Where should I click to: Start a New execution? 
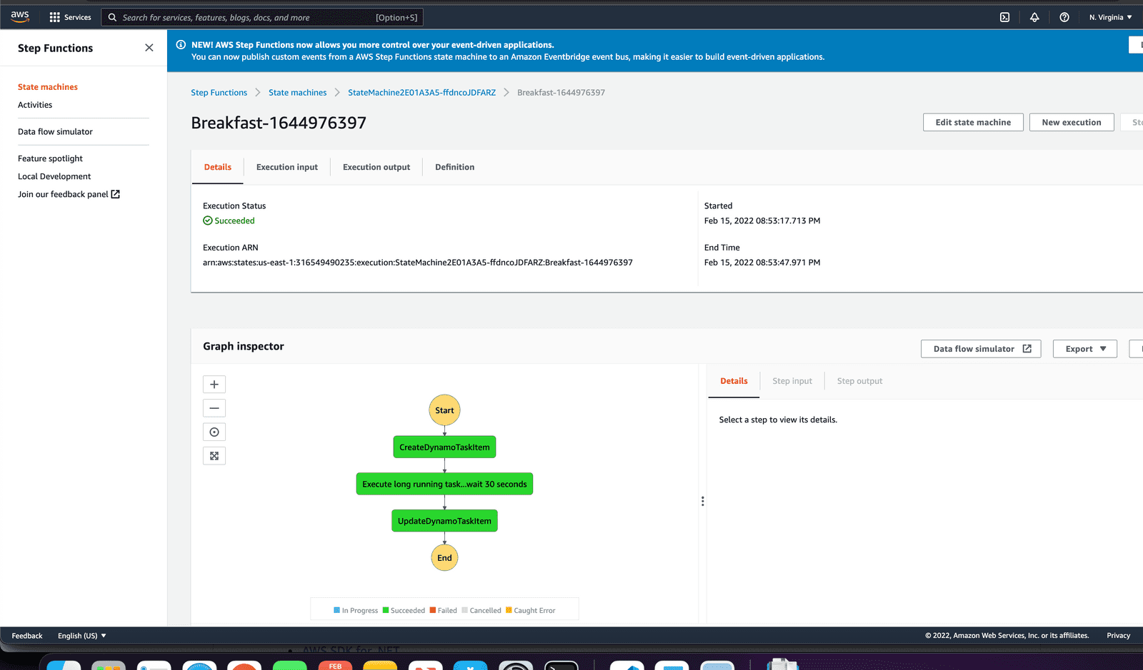tap(1072, 122)
